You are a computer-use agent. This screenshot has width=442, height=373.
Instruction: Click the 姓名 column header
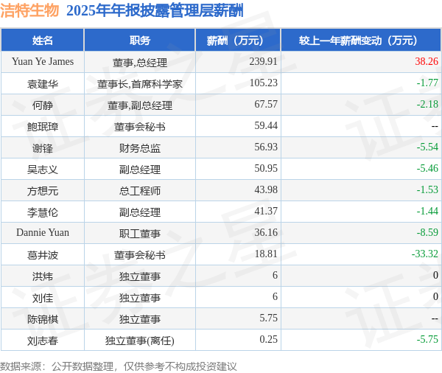point(42,41)
